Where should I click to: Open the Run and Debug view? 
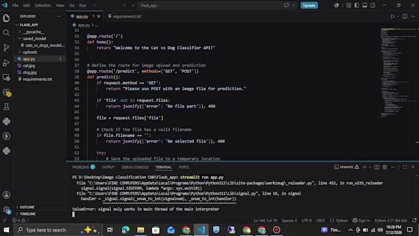tap(6, 63)
